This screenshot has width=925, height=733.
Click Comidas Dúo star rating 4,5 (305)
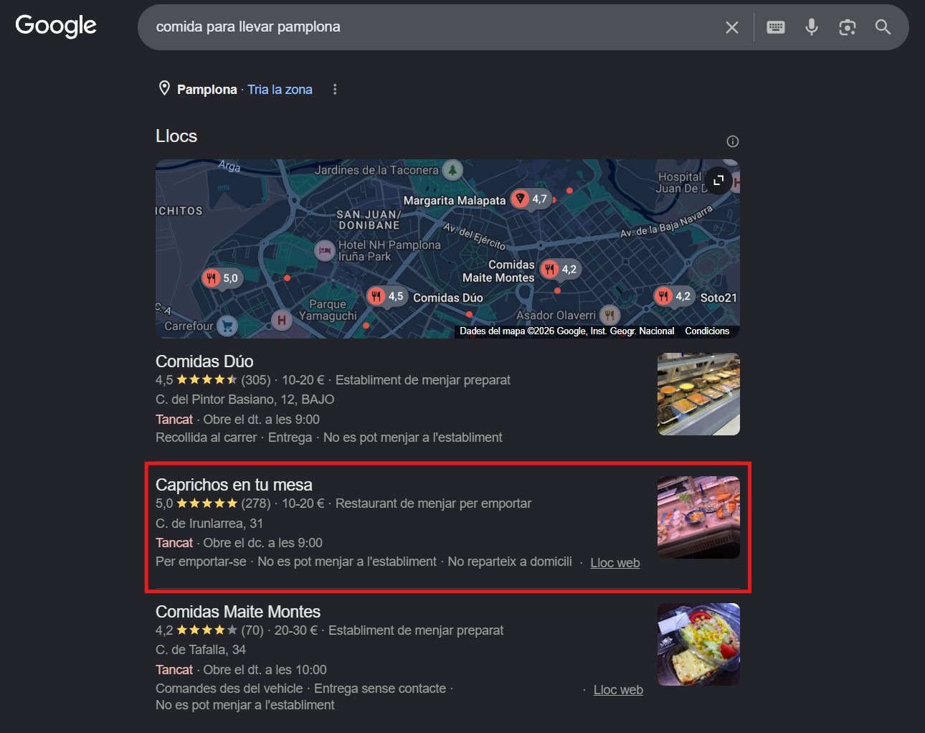click(x=213, y=380)
